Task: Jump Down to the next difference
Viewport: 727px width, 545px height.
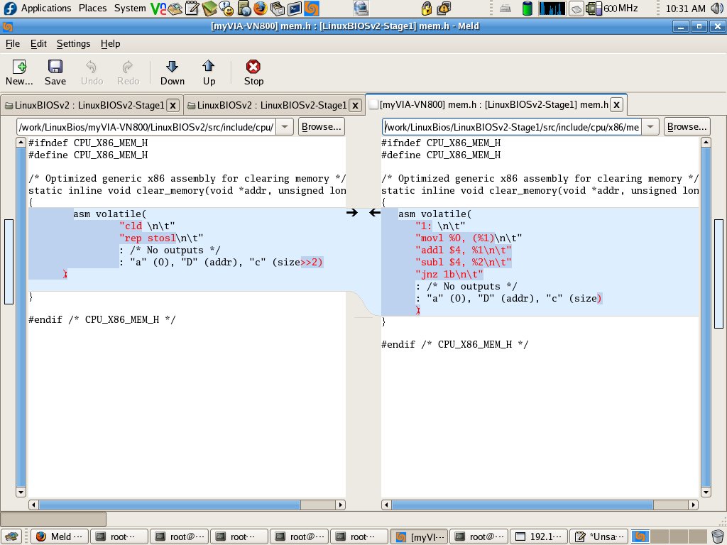Action: tap(172, 72)
